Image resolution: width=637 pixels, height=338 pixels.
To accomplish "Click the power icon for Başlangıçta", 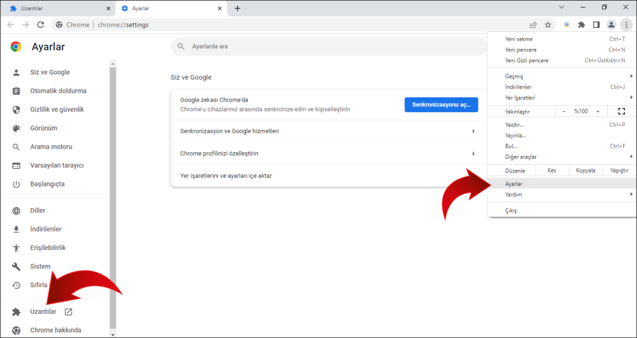I will coord(17,184).
